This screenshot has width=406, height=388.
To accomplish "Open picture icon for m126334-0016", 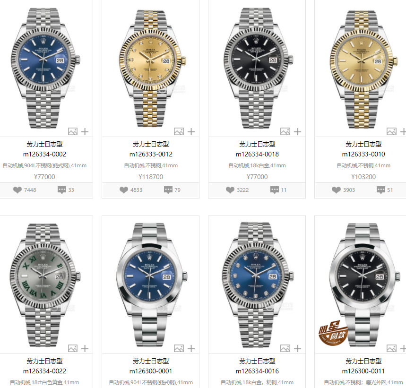I will pos(285,348).
